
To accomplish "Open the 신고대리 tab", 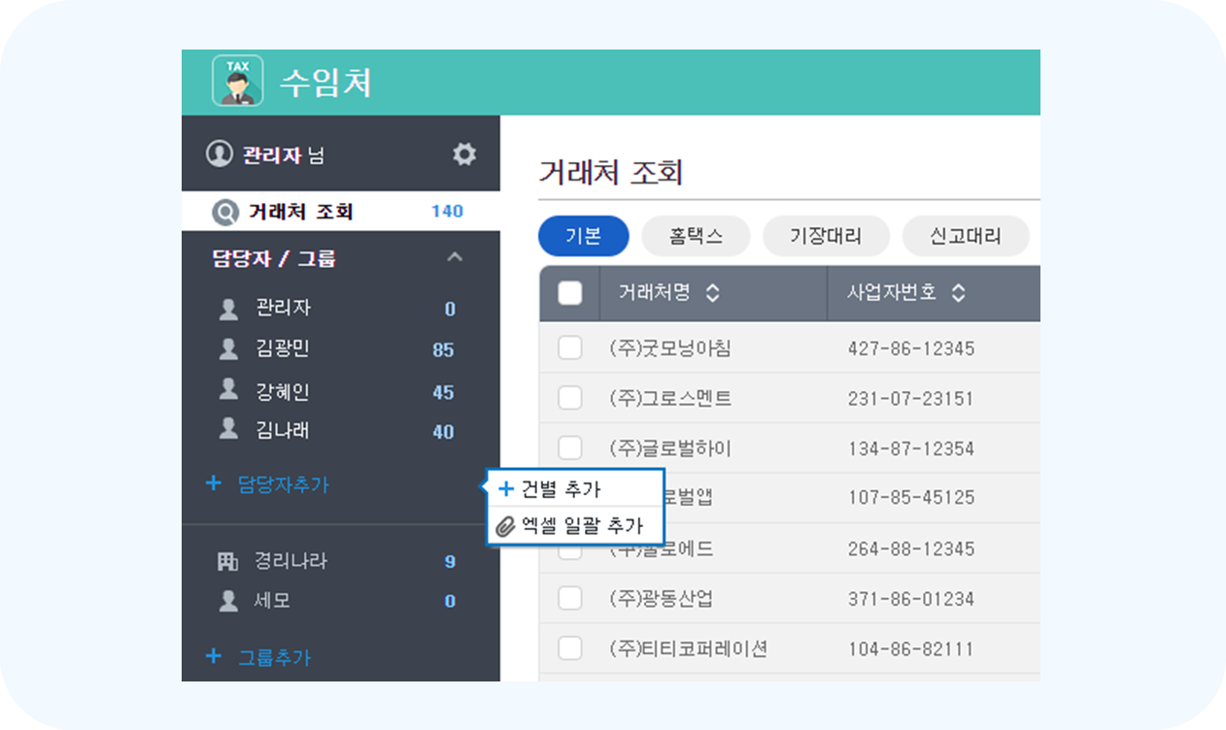I will [x=966, y=236].
